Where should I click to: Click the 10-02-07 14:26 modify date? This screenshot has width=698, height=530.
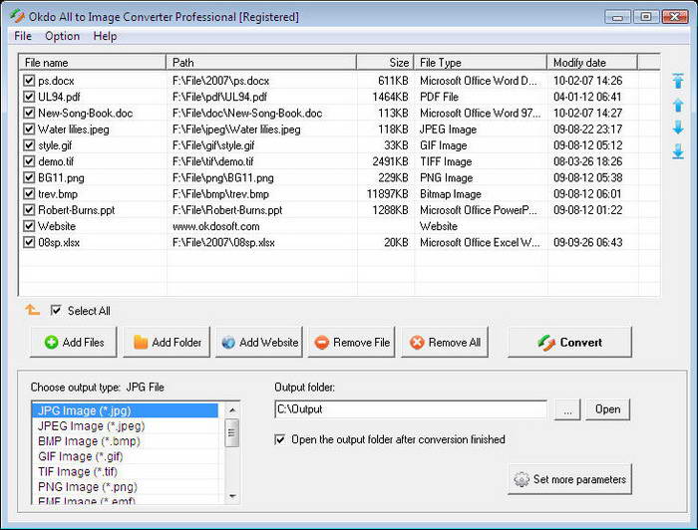587,81
